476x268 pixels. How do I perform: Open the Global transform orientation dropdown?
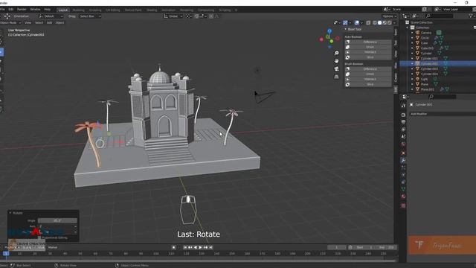coord(173,16)
